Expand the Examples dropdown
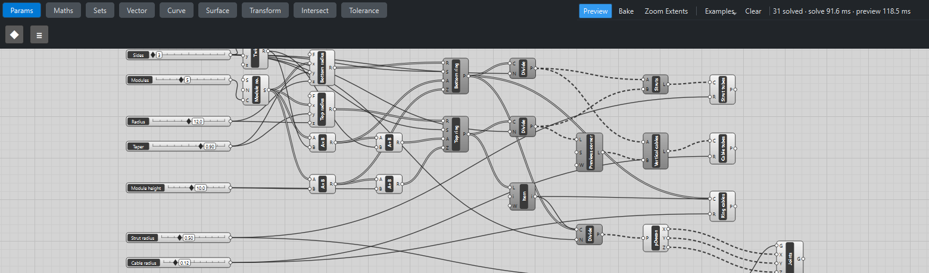Image resolution: width=929 pixels, height=273 pixels. [x=720, y=11]
